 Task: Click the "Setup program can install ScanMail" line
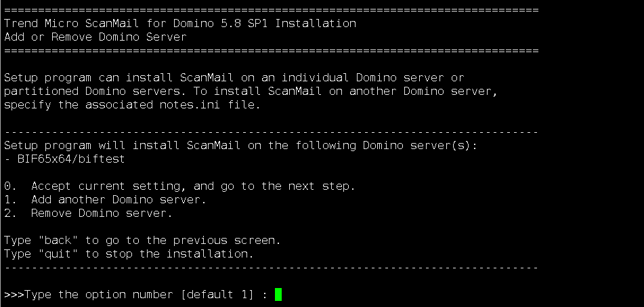tap(234, 77)
